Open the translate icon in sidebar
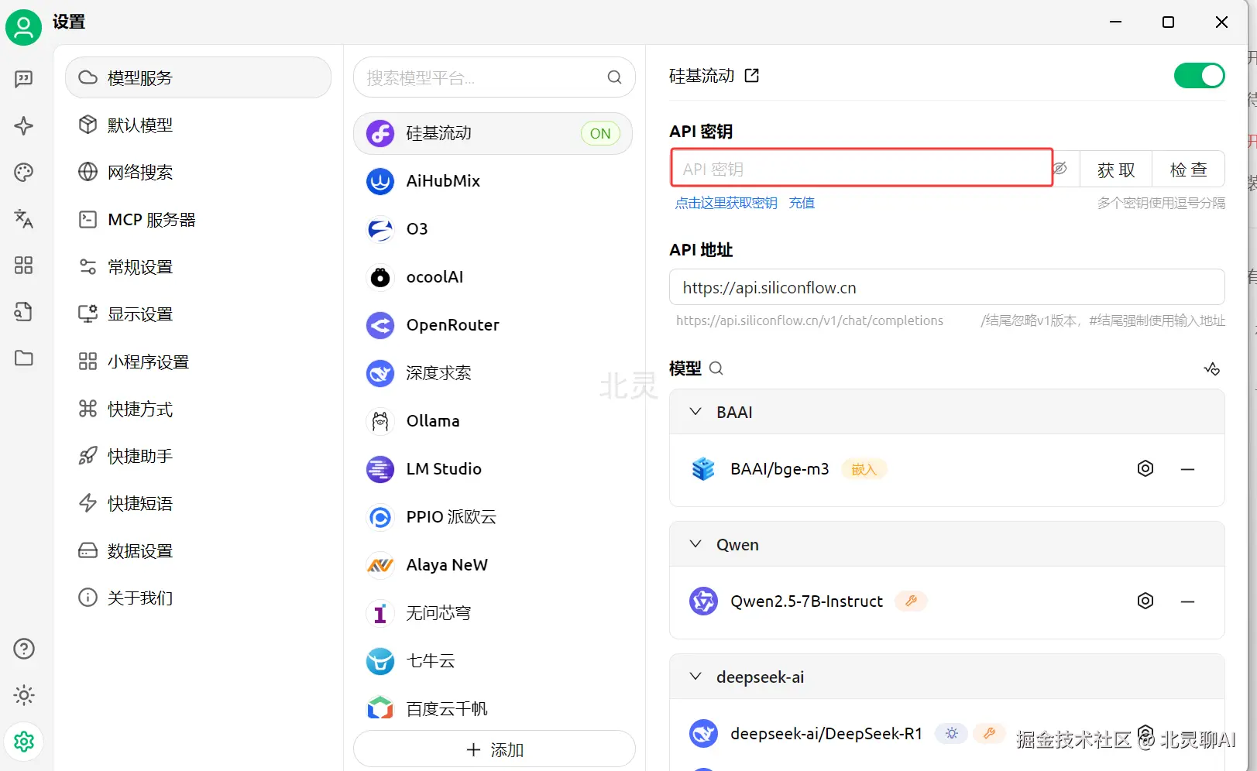 24,219
